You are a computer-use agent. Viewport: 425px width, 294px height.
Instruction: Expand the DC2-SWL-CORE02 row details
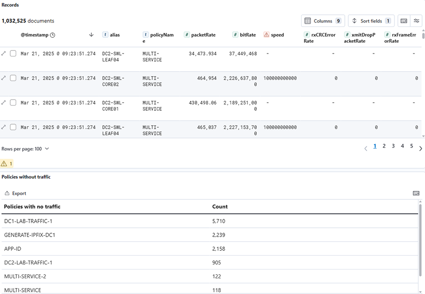pyautogui.click(x=4, y=78)
